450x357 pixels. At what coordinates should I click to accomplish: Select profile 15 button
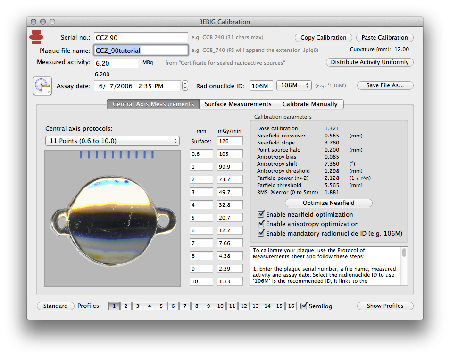pyautogui.click(x=279, y=306)
